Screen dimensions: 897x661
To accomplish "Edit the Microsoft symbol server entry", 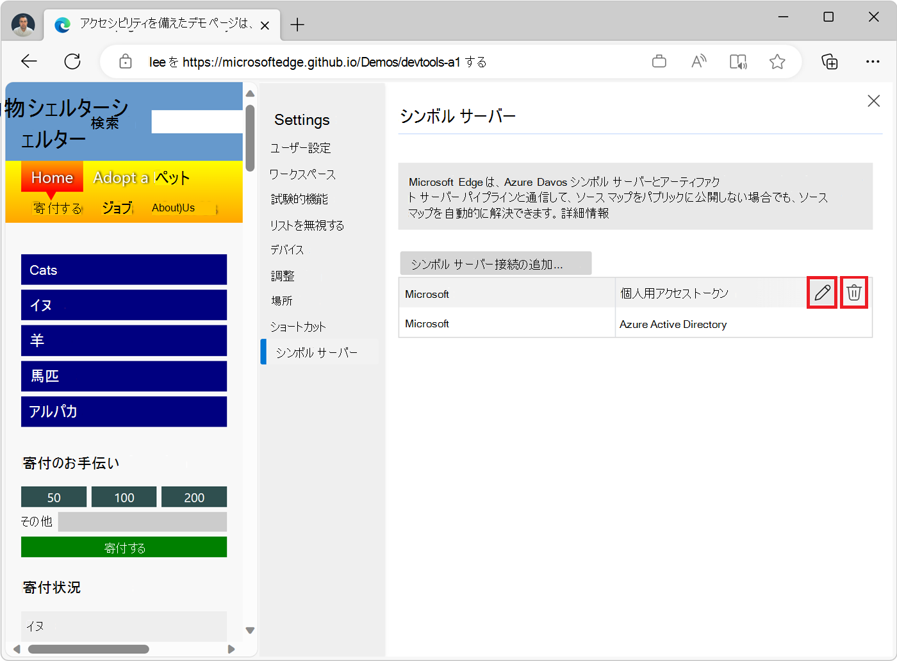I will pyautogui.click(x=822, y=293).
